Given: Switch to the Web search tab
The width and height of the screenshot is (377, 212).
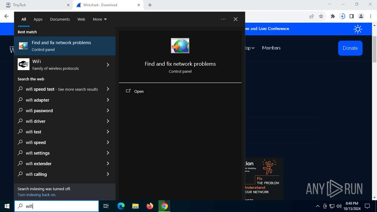Looking at the screenshot, I should coord(81,19).
